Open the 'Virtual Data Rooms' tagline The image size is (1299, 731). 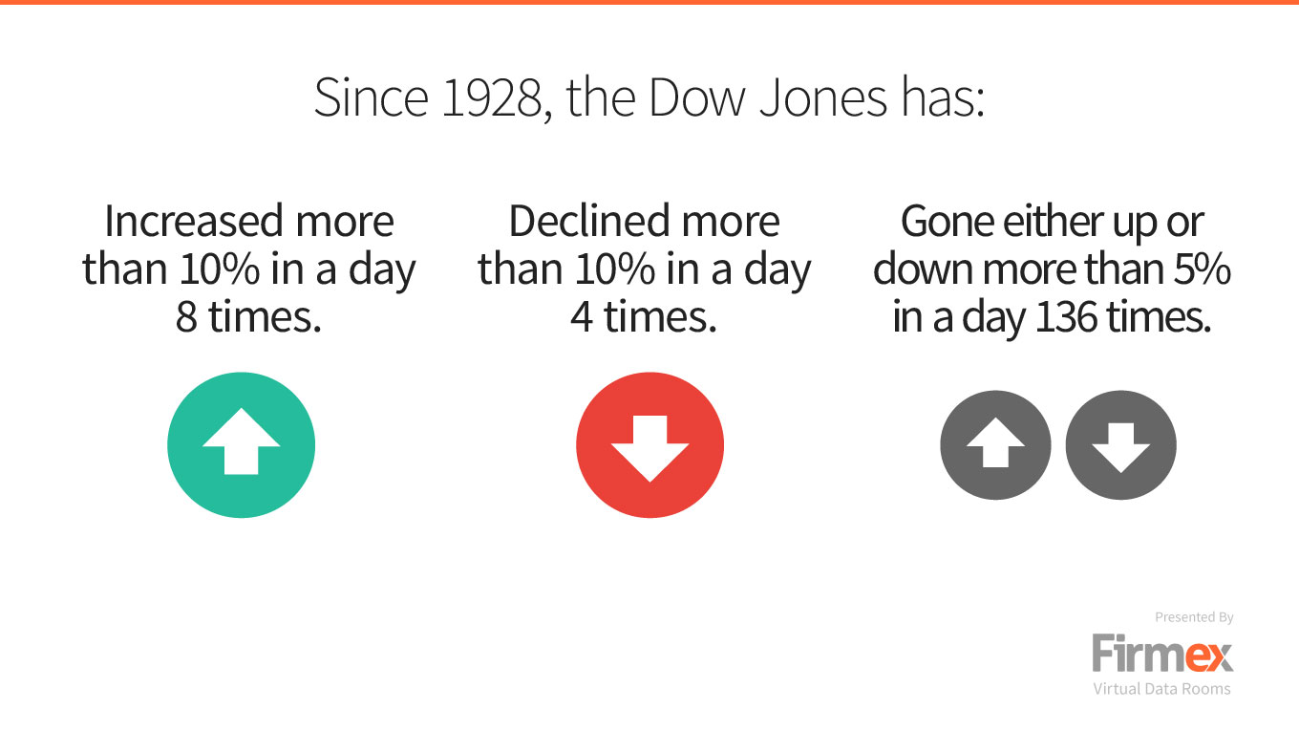tap(1162, 688)
